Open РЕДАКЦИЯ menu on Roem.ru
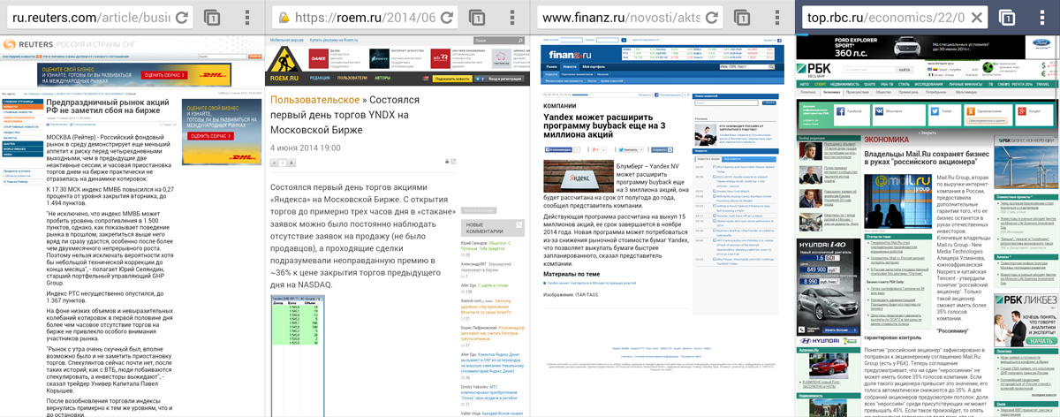1060x417 pixels. coord(319,78)
